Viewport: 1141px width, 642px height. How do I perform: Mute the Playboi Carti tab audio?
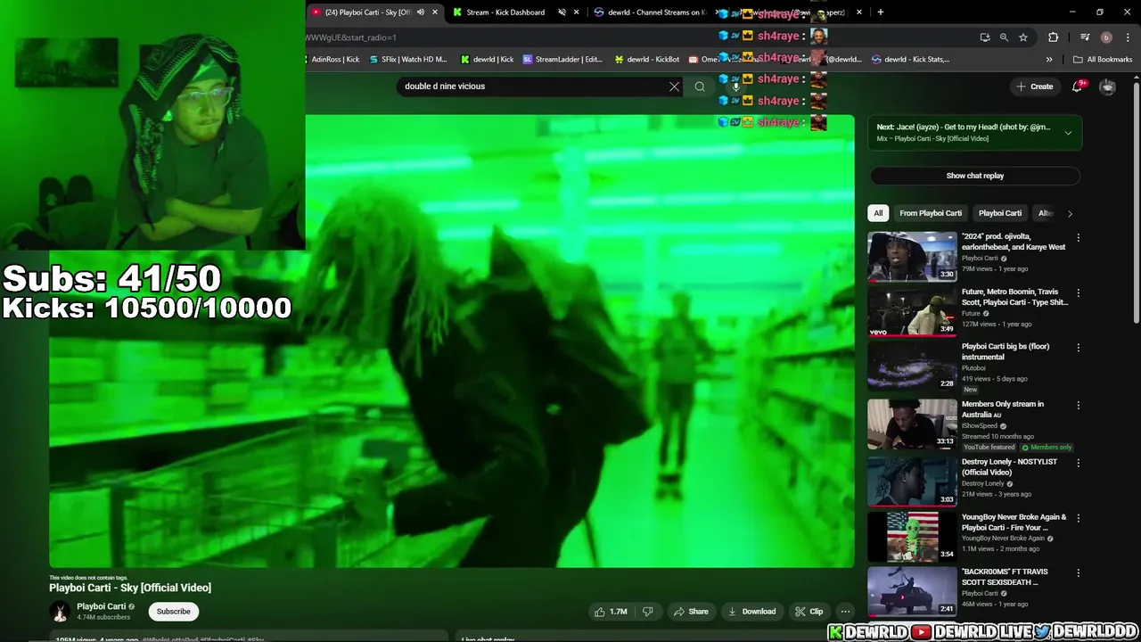pos(420,12)
